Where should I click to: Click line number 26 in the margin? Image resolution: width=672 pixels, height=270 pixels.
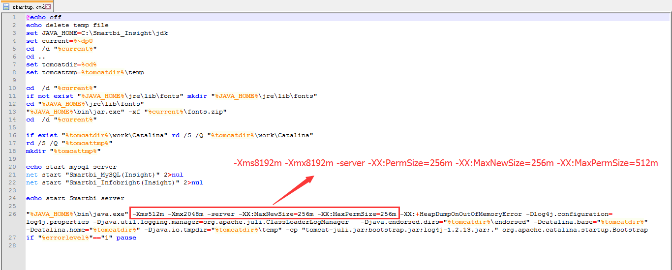(x=13, y=214)
